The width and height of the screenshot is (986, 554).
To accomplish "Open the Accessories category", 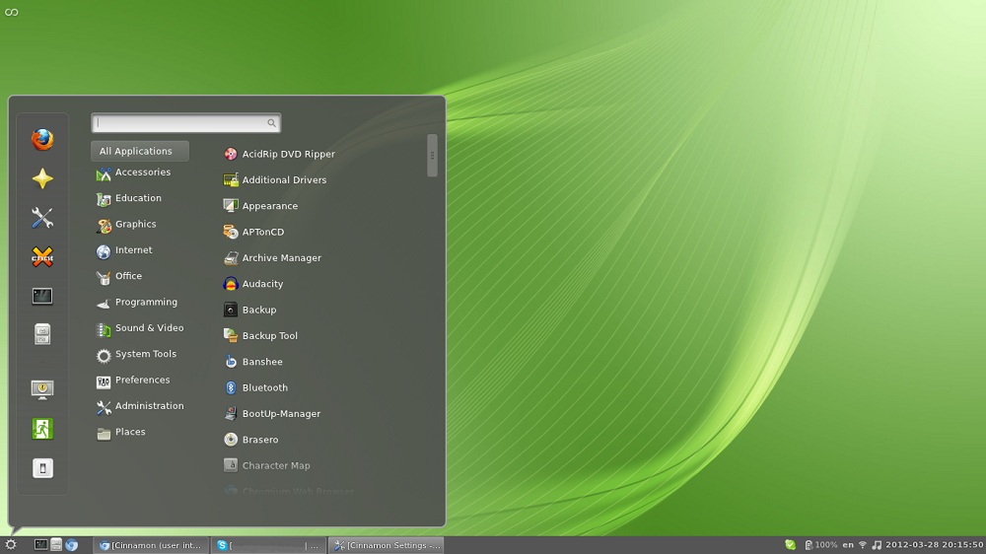I will point(133,173).
